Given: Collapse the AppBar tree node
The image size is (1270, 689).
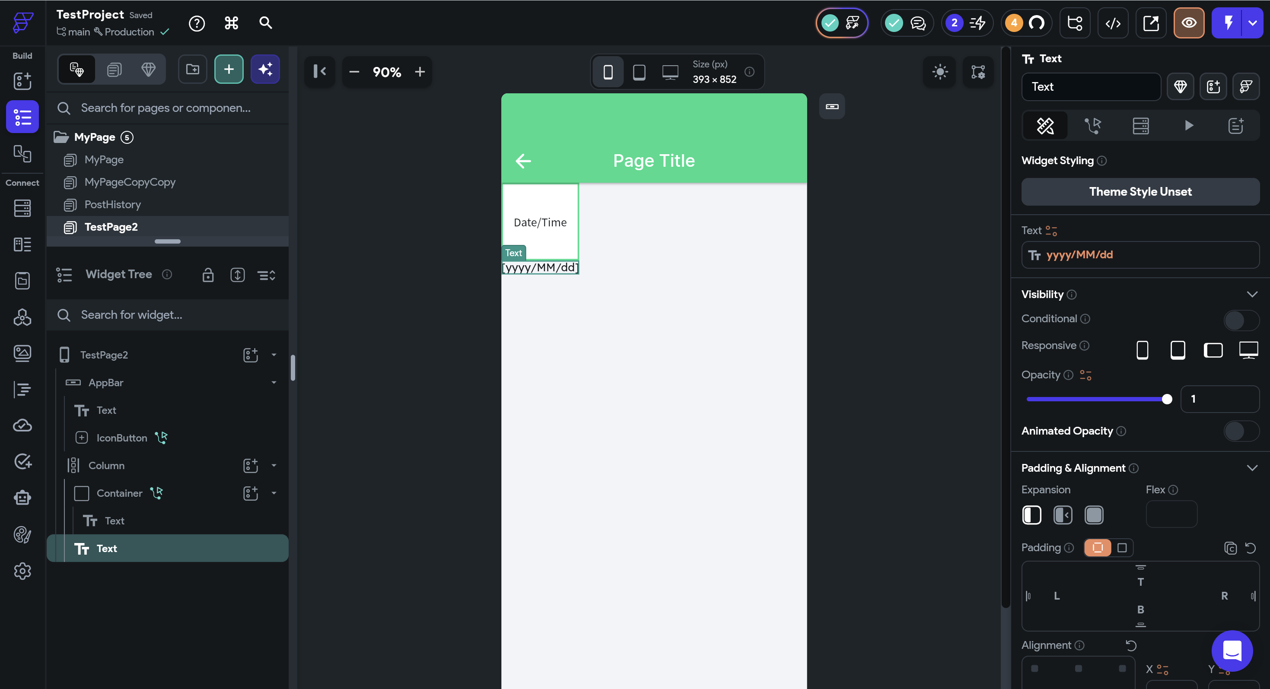Looking at the screenshot, I should point(274,382).
